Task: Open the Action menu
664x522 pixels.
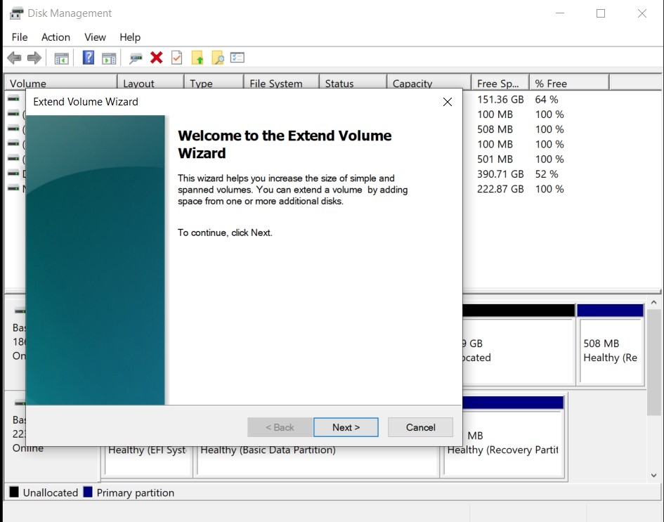Action: coord(56,37)
